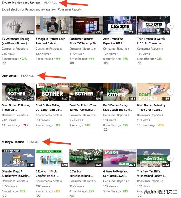Click title 'Disaster Prep: A Simple Way To Make...'
Screen dimensions: 181x198
(x=16, y=174)
